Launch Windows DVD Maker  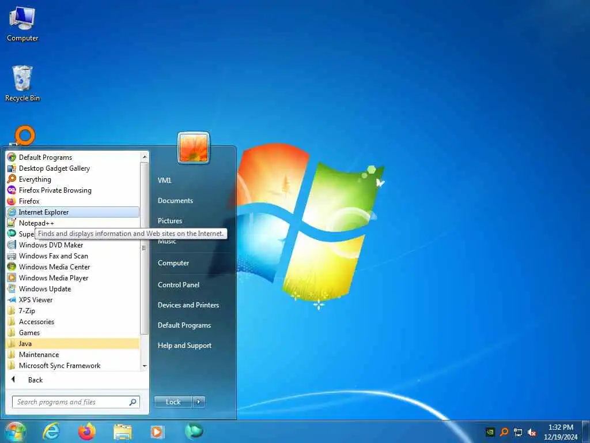click(73, 245)
